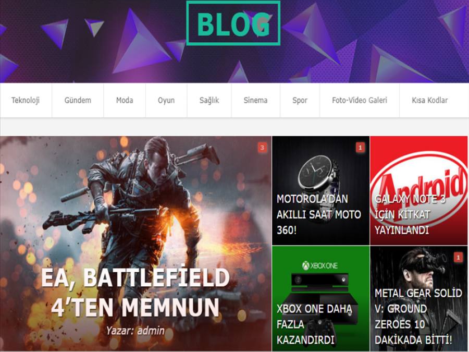The width and height of the screenshot is (469, 352).
Task: Click comment badge on Metal Gear Solid post
Action: coord(458,257)
